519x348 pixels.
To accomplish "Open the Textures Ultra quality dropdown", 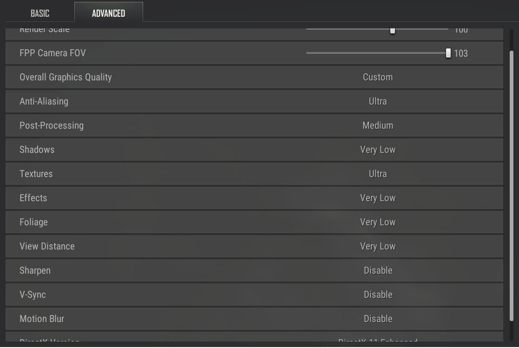I will [x=377, y=174].
